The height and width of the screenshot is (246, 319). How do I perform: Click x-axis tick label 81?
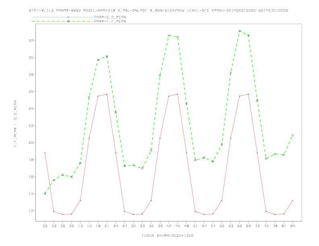coord(284,226)
